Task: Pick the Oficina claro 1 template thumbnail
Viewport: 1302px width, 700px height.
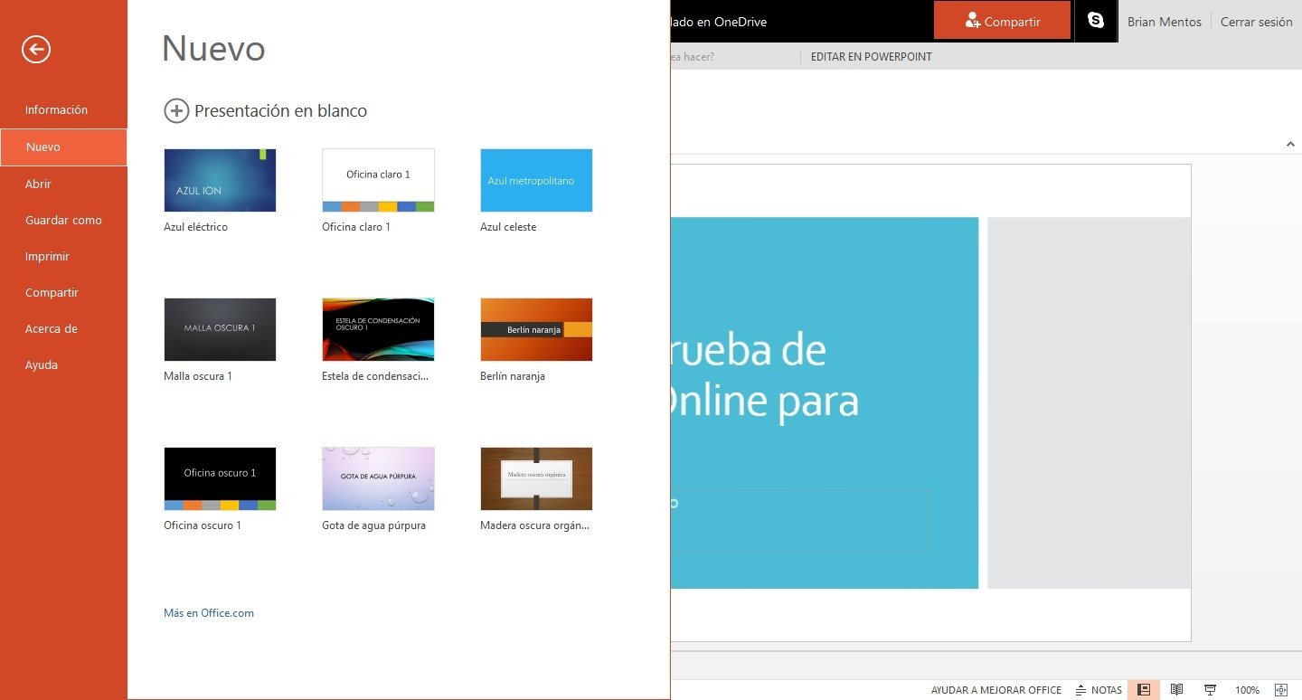Action: click(378, 180)
